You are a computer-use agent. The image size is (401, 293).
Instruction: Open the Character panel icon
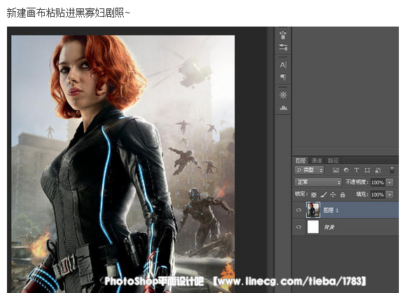coord(283,65)
